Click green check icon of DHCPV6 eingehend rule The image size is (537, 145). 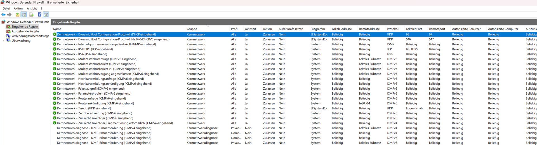tap(55, 39)
